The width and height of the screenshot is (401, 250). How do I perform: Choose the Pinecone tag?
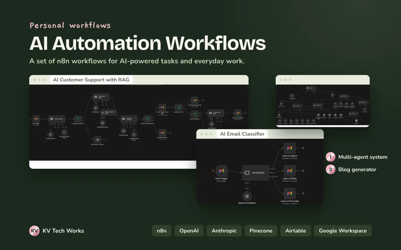261,231
